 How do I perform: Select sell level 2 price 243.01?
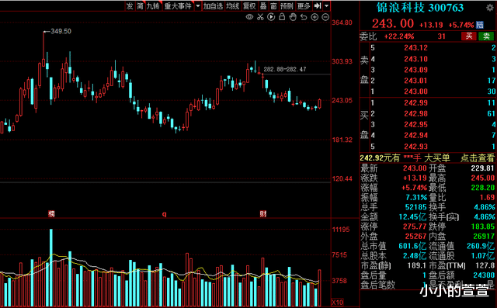click(x=416, y=81)
